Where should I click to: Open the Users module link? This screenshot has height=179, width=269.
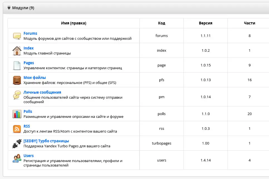[x=28, y=156]
